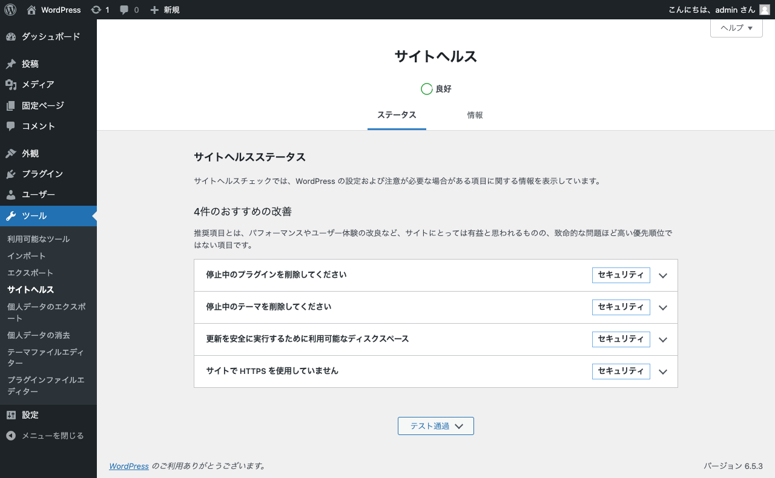Open the admin user avatar
The width and height of the screenshot is (775, 478).
(765, 10)
